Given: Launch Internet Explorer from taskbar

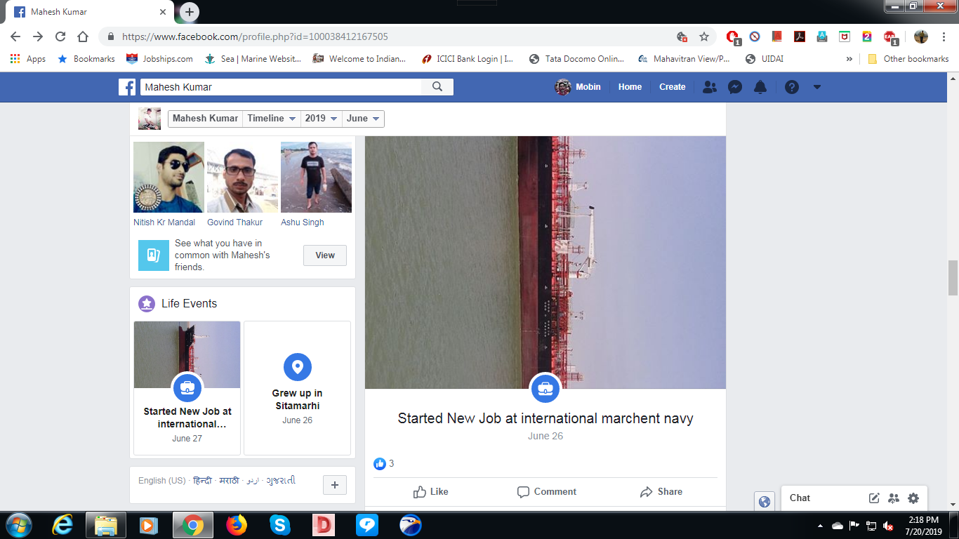Looking at the screenshot, I should point(62,525).
